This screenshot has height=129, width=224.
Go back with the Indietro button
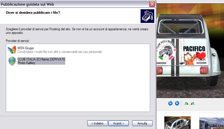(x=97, y=123)
